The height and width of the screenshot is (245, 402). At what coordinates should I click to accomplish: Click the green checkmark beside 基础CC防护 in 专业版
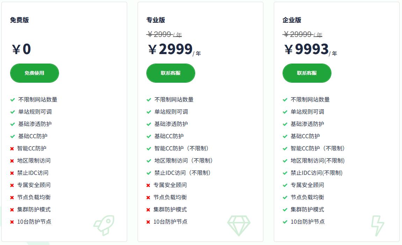149,136
